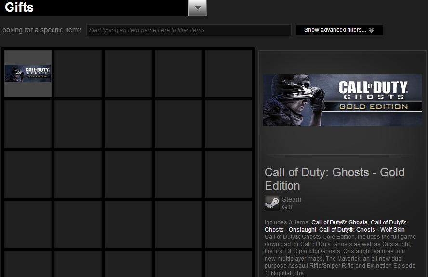
Task: Click the 'Includes 3 items:' text
Action: 287,222
